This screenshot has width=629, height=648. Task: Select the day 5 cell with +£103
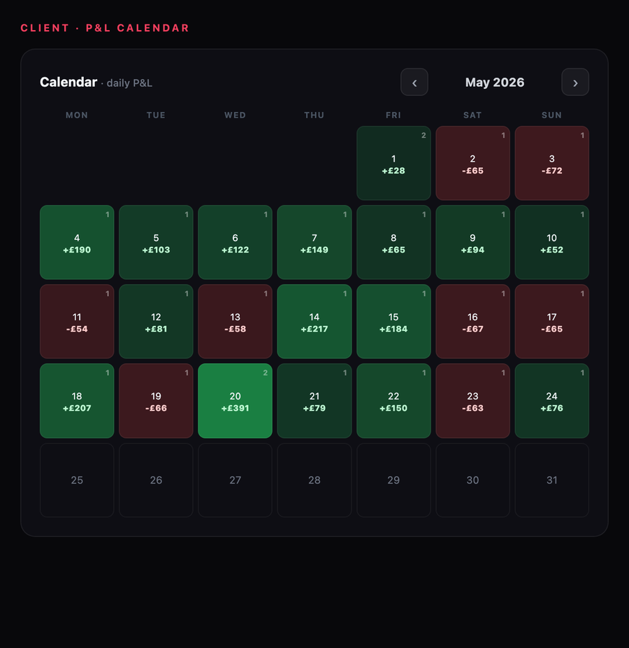[156, 242]
